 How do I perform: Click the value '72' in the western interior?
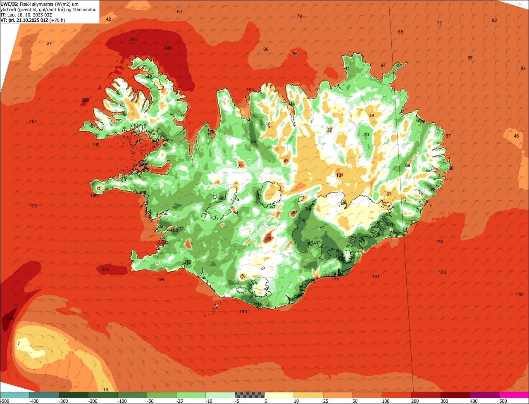point(240,166)
